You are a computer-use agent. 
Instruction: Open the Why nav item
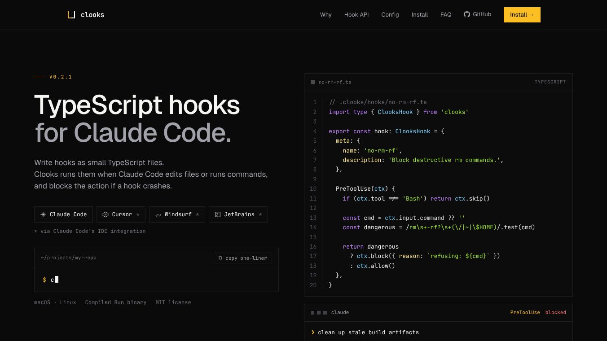click(x=326, y=15)
